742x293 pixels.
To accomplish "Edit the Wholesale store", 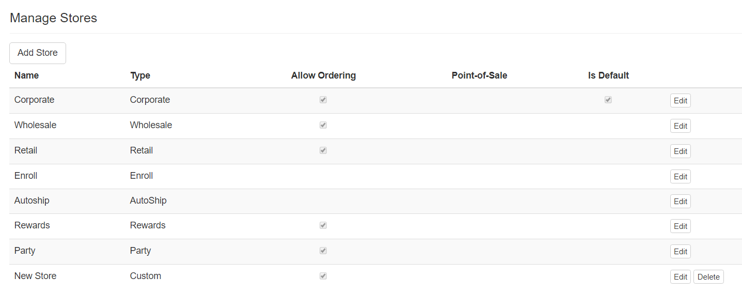I will [x=680, y=126].
